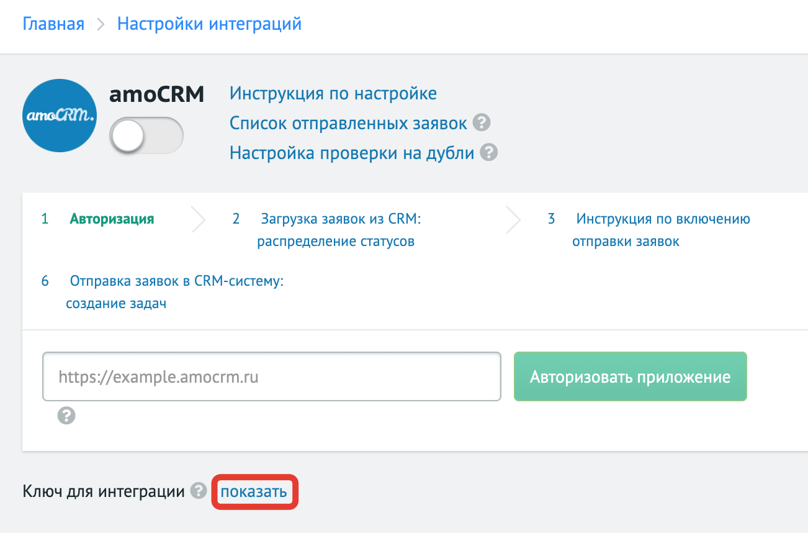
Task: Open help icon beside Настройка проверки на дубли
Action: (489, 152)
